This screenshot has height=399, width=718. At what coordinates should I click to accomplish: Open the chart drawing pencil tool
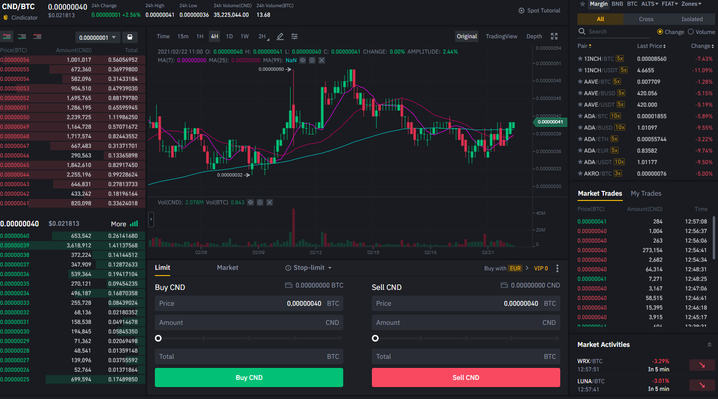[280, 36]
